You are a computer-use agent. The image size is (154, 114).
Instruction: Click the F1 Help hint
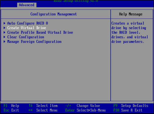[x=11, y=106]
